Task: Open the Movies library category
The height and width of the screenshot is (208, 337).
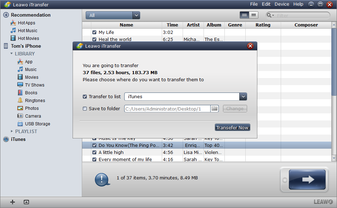Action: 32,77
